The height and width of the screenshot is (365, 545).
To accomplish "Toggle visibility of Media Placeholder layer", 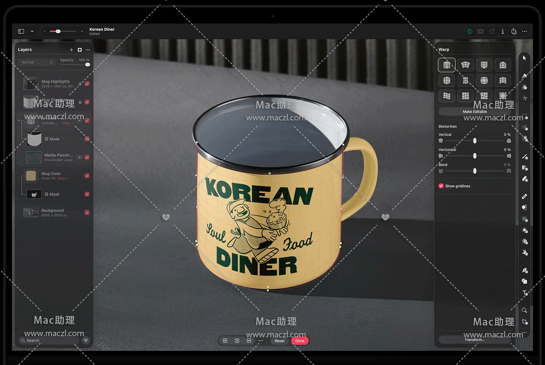I will [x=87, y=157].
